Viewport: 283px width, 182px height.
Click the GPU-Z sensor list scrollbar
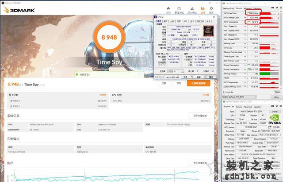tap(281, 50)
